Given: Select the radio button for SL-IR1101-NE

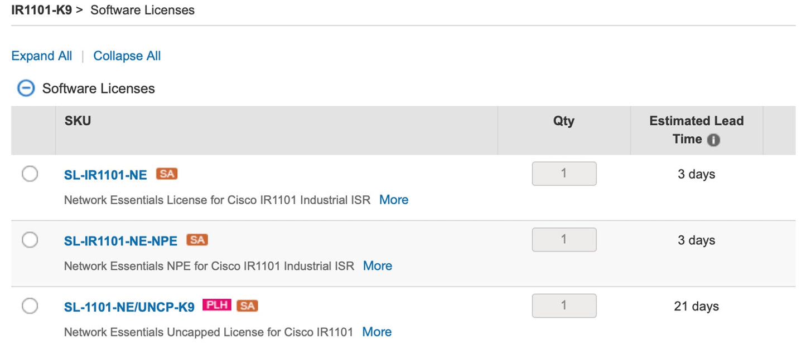Looking at the screenshot, I should pos(30,174).
